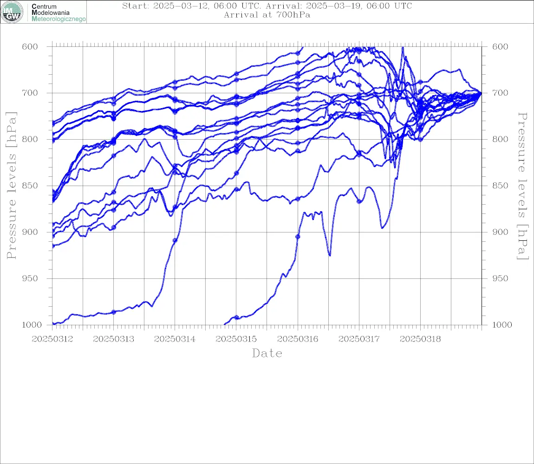Click the right axis 700 label
The width and height of the screenshot is (534, 464).
point(500,93)
